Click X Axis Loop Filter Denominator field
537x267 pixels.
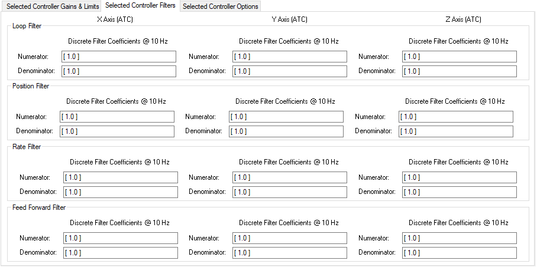pyautogui.click(x=118, y=71)
